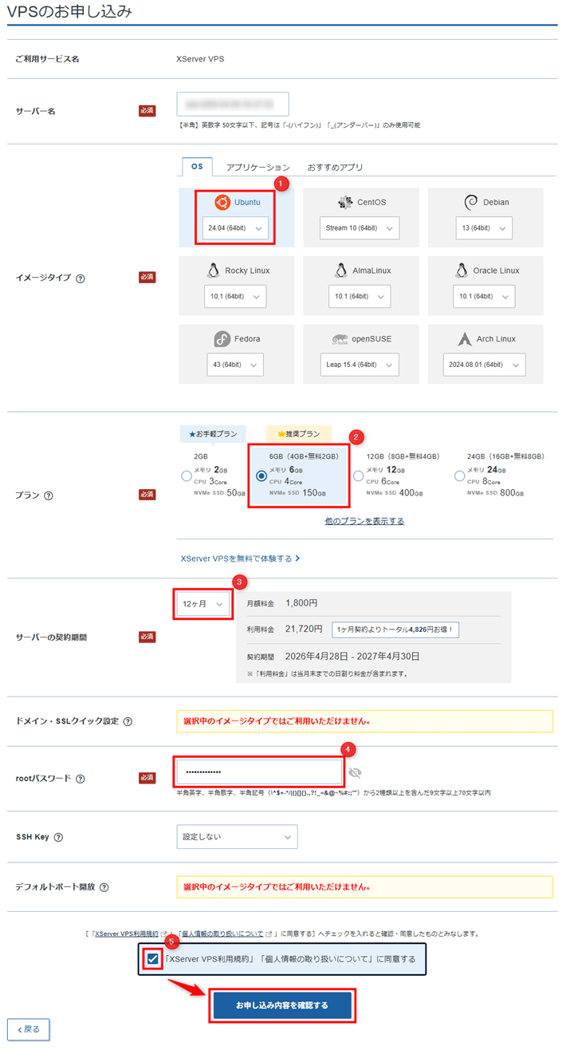Click the サーバー名 input field
This screenshot has height=1050, width=566.
tap(233, 105)
